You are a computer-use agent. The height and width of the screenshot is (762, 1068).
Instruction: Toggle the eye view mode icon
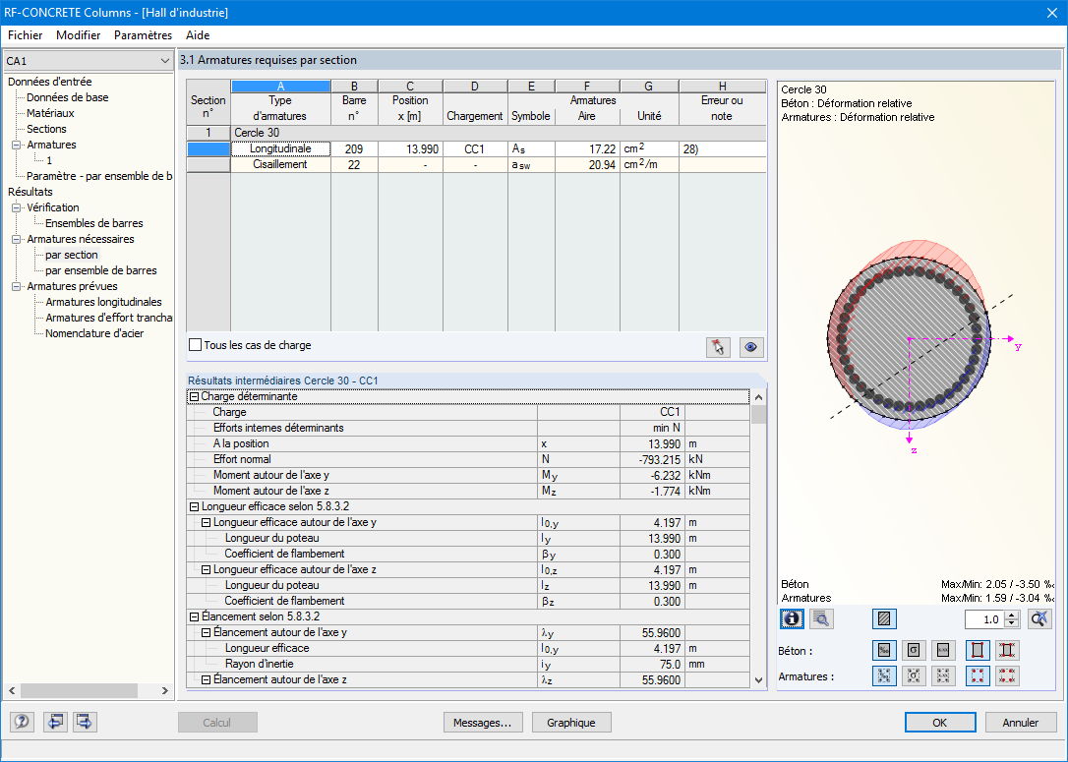pos(750,347)
